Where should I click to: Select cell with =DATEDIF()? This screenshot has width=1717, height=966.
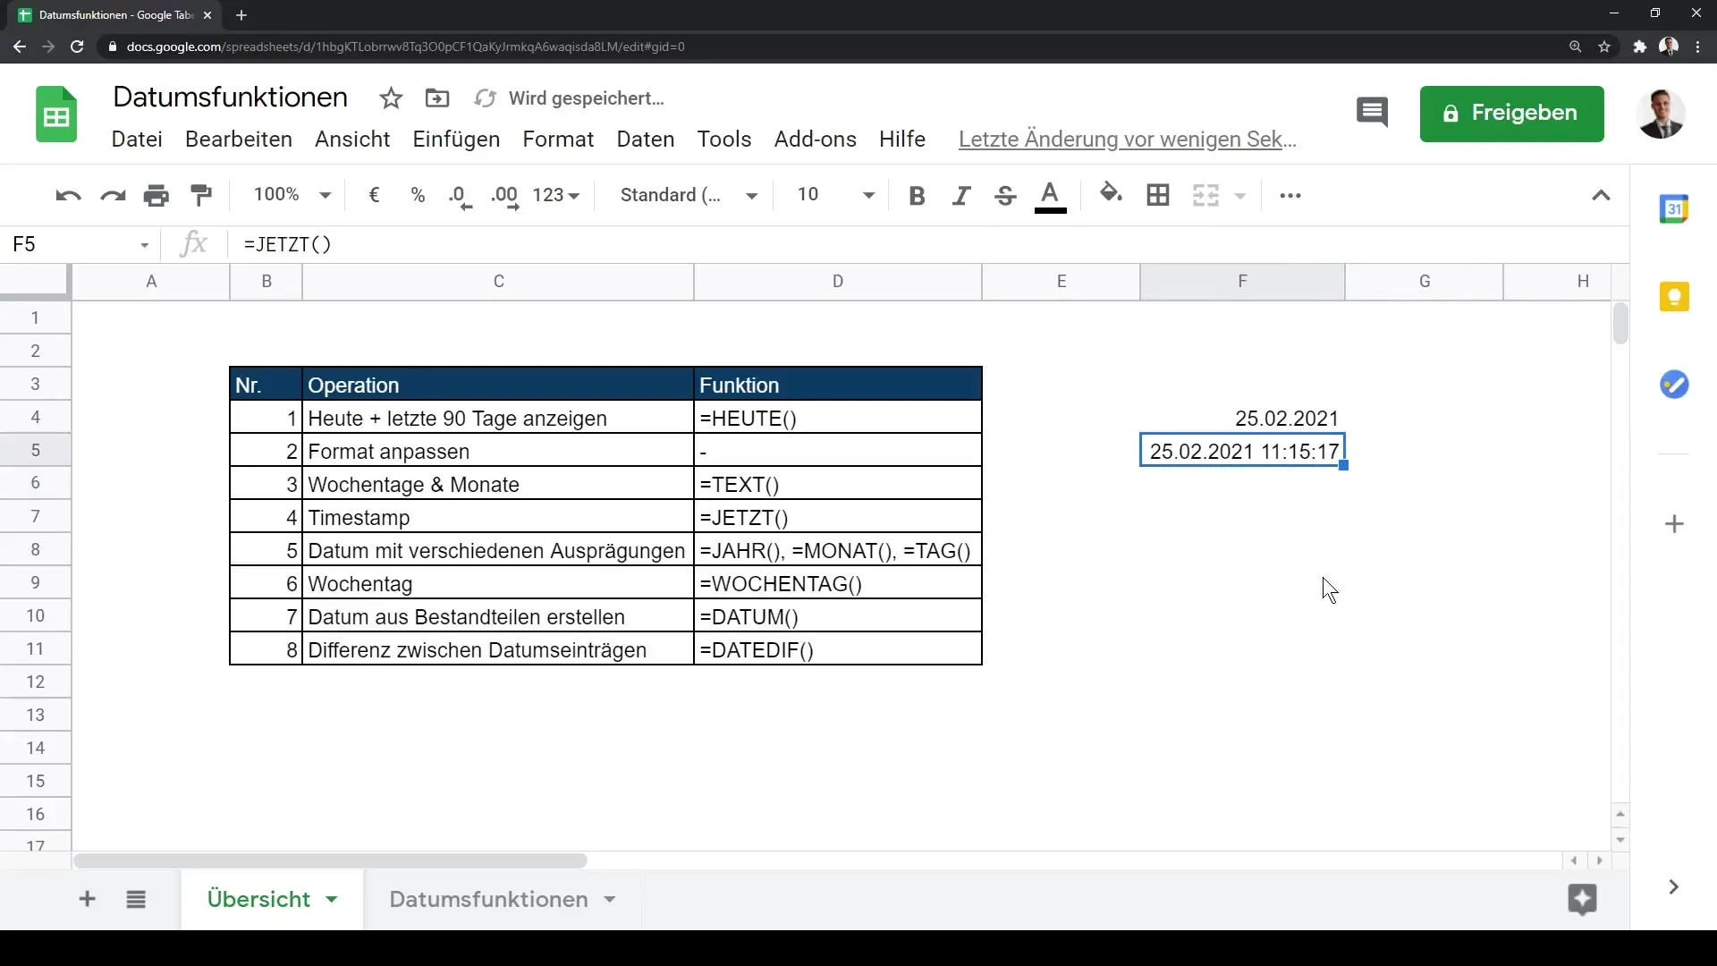[838, 650]
